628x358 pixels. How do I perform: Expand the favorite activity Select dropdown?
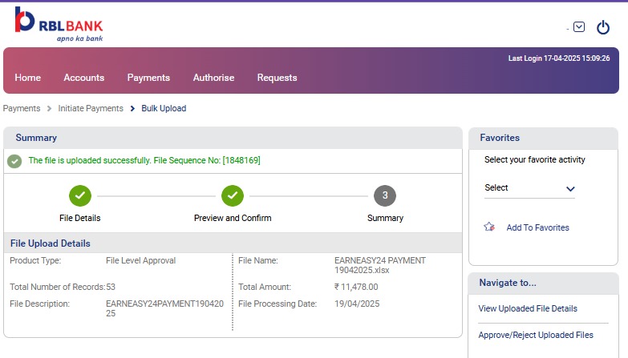(529, 188)
